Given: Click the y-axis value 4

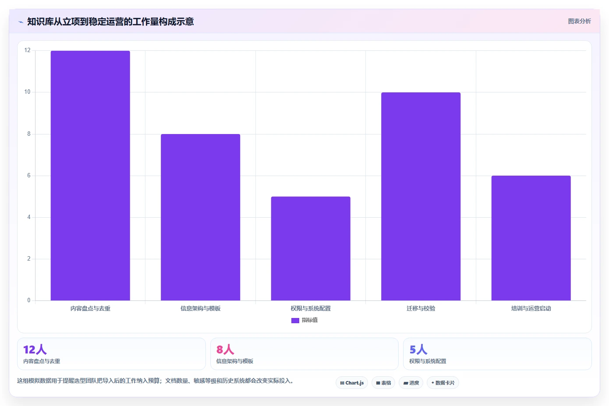Looking at the screenshot, I should pos(29,217).
